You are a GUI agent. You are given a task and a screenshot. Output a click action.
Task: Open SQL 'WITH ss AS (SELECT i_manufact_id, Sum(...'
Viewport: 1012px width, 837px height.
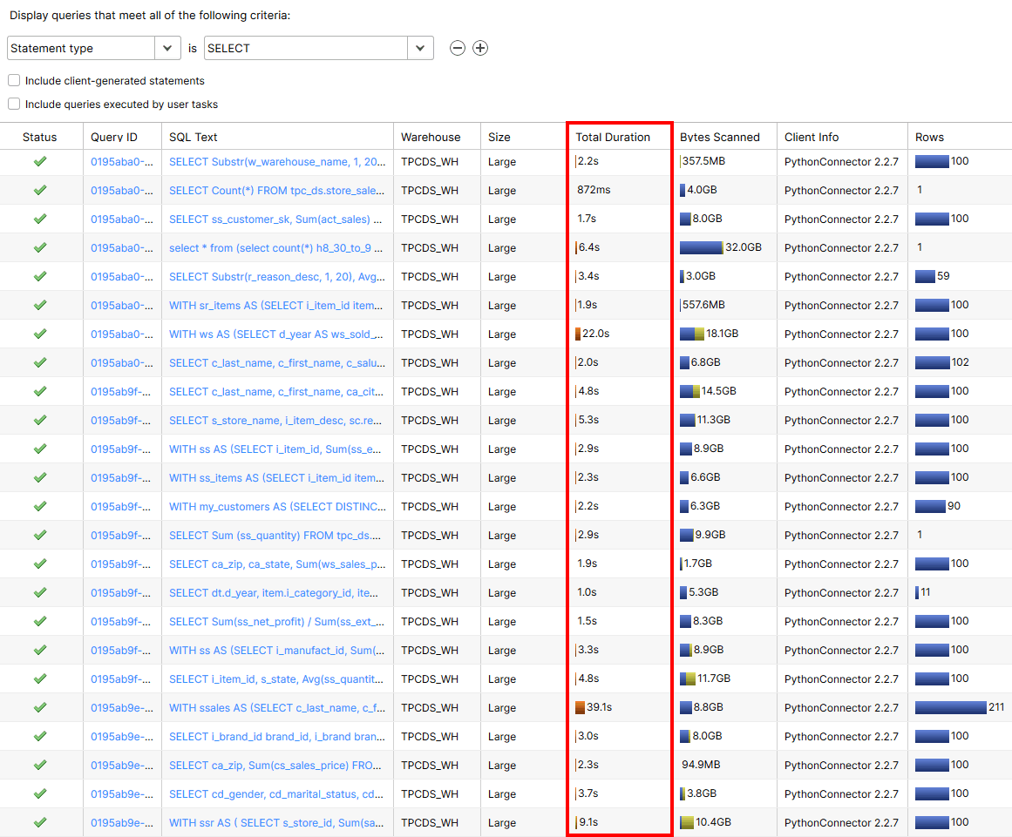coord(277,650)
